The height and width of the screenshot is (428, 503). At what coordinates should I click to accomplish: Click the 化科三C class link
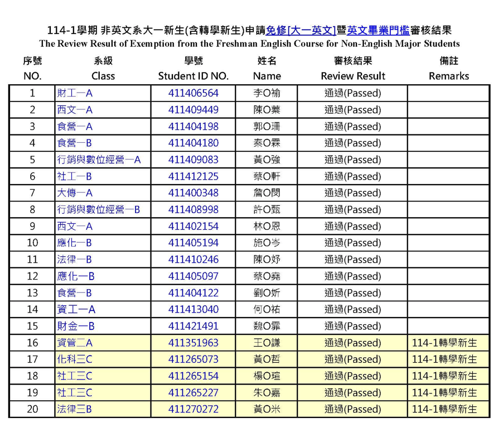(x=75, y=359)
